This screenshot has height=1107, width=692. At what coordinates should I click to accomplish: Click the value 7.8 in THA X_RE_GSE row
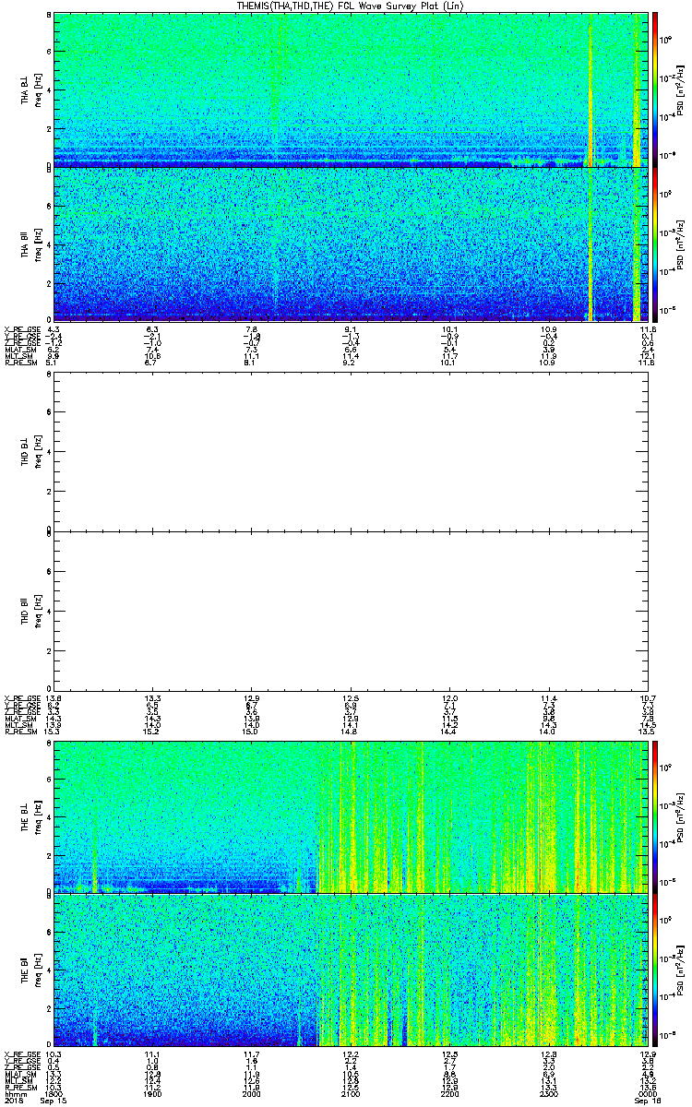pyautogui.click(x=252, y=329)
